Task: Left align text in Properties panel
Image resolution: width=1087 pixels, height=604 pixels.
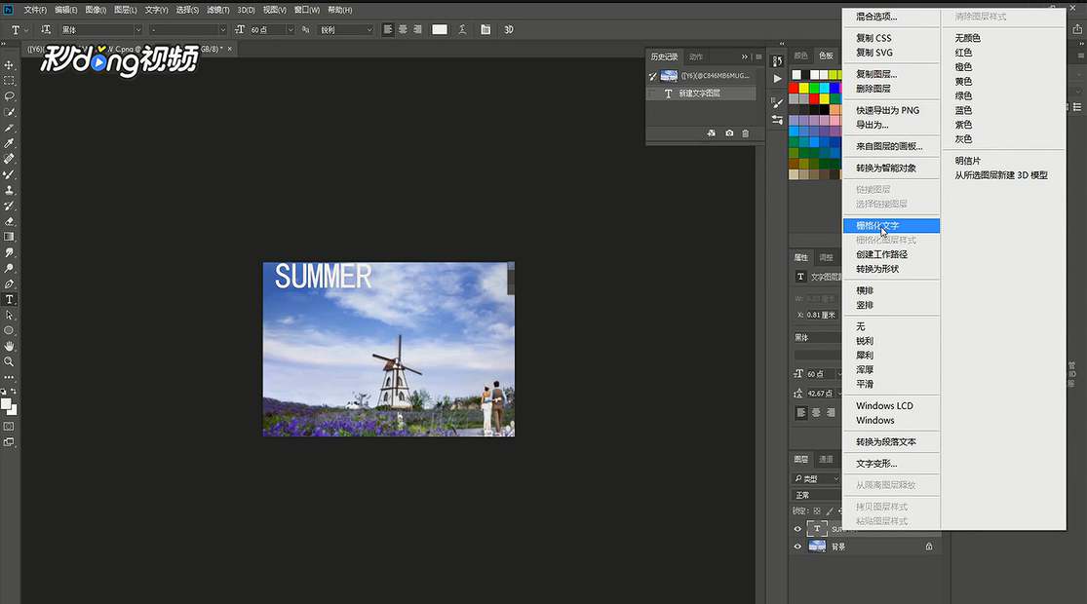Action: click(801, 413)
